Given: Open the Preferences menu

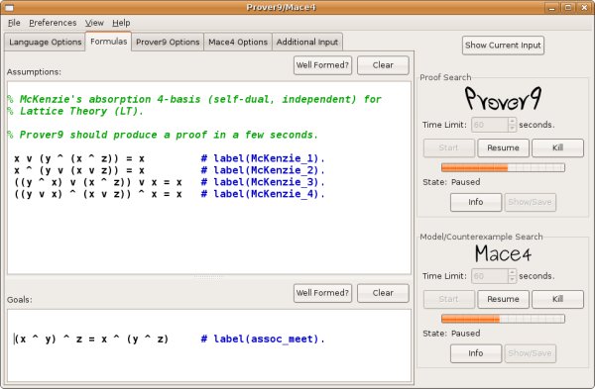Looking at the screenshot, I should (53, 23).
